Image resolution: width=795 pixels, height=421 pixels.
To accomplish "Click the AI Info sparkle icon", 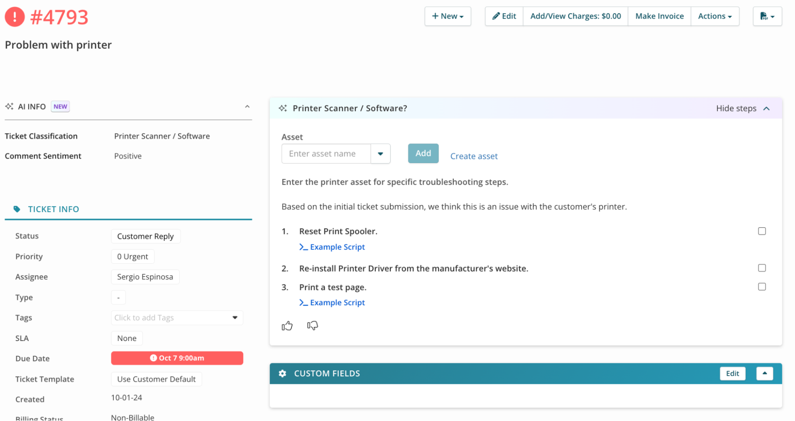I will [9, 107].
